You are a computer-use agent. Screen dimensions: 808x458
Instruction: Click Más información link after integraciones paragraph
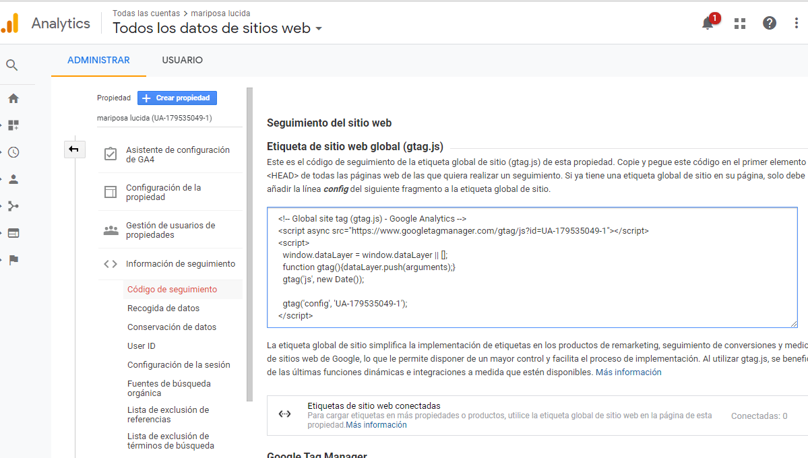[628, 372]
